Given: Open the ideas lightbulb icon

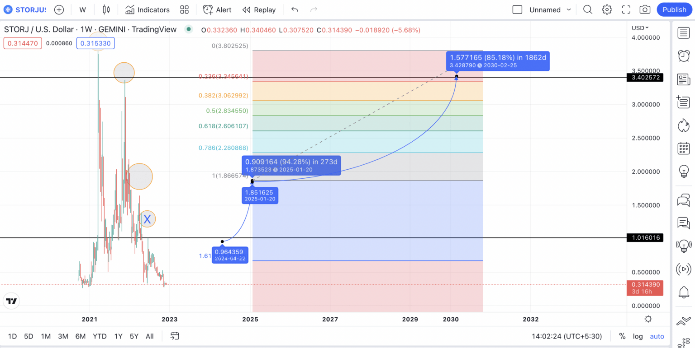Looking at the screenshot, I should click(x=683, y=171).
